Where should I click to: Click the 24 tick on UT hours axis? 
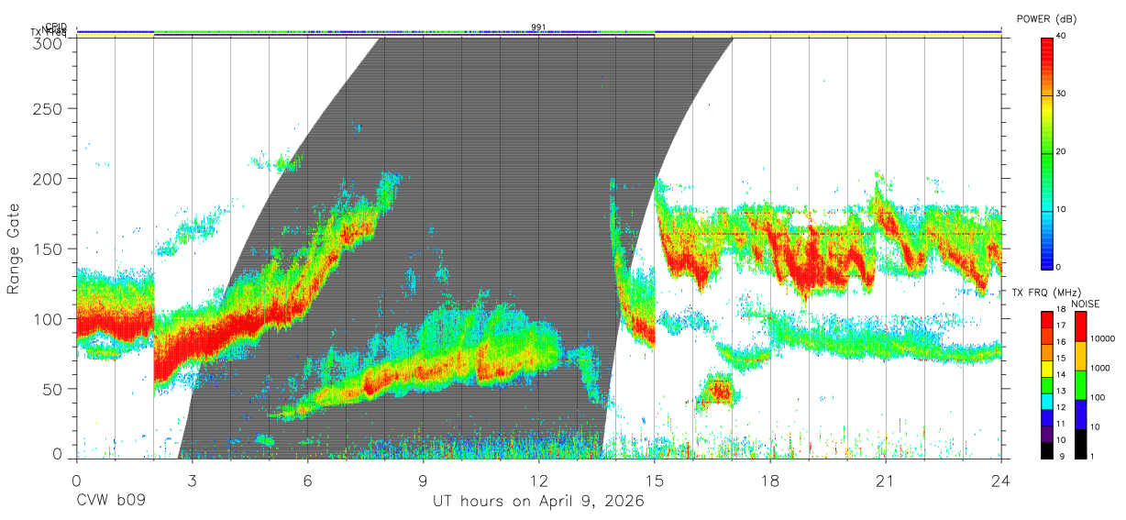(x=1000, y=481)
